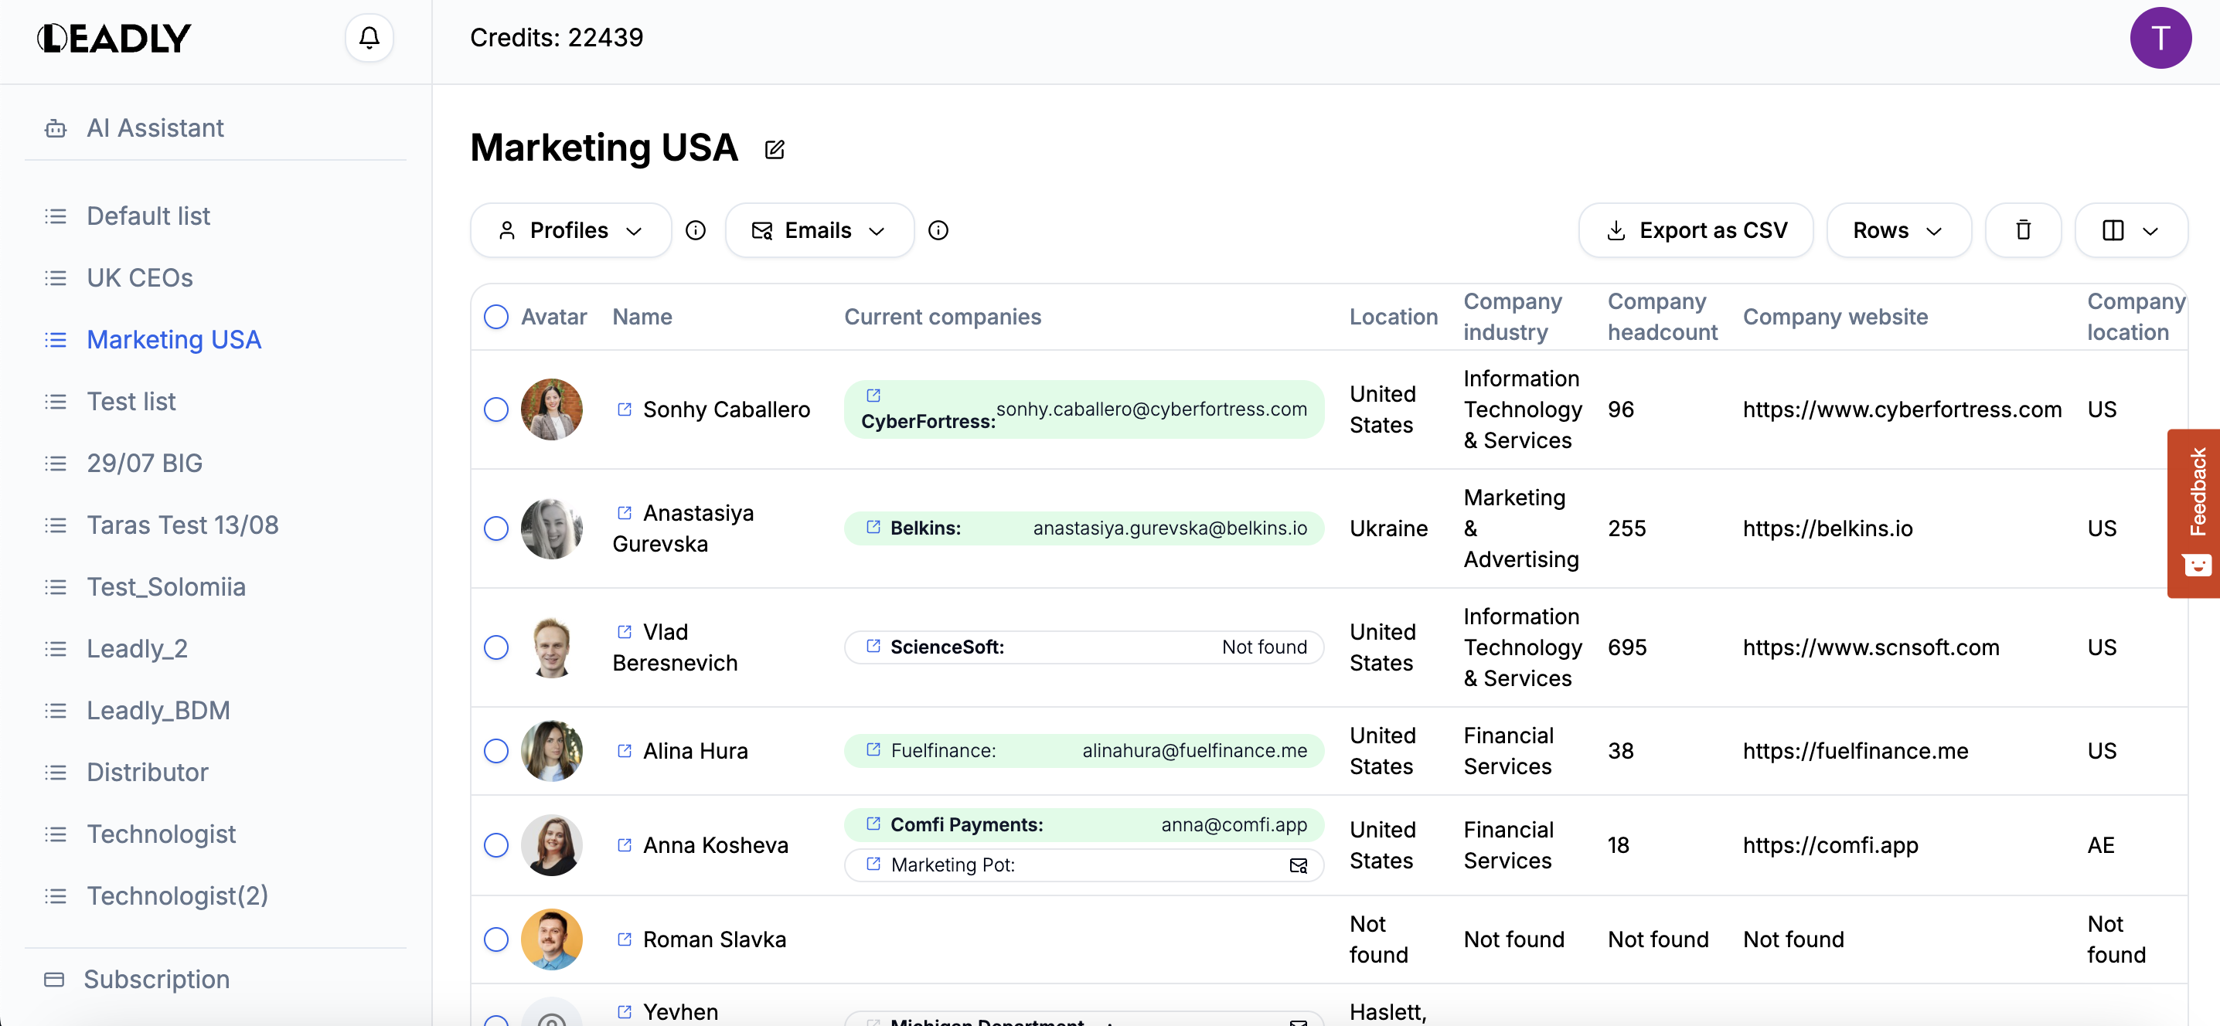The image size is (2220, 1026).
Task: Select the Vlad Beresnevich row checkbox
Action: pos(495,647)
